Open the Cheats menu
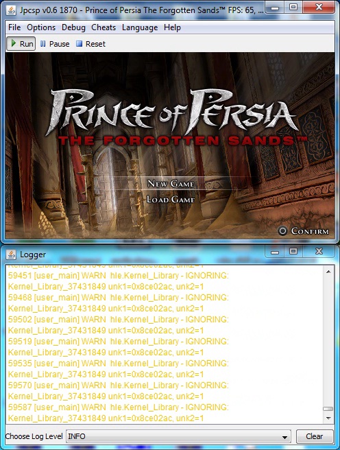 (104, 27)
